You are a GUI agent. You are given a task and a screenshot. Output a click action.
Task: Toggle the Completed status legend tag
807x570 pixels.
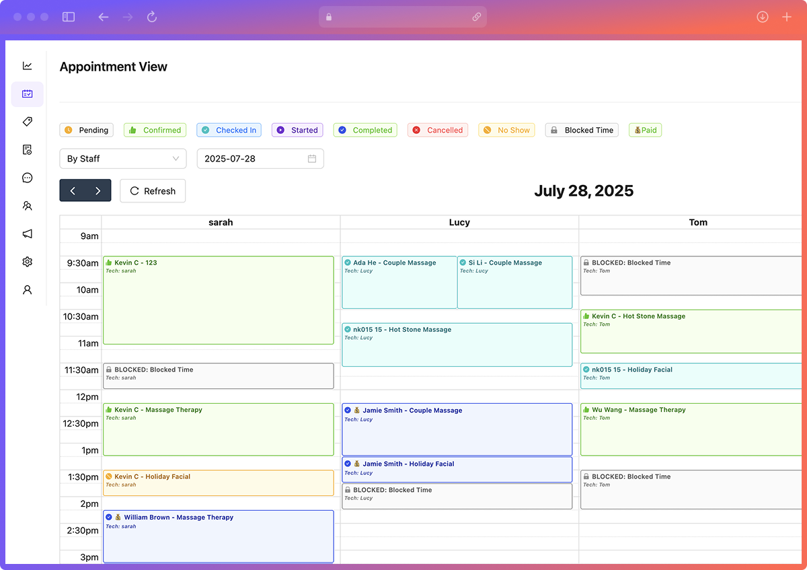pos(366,131)
